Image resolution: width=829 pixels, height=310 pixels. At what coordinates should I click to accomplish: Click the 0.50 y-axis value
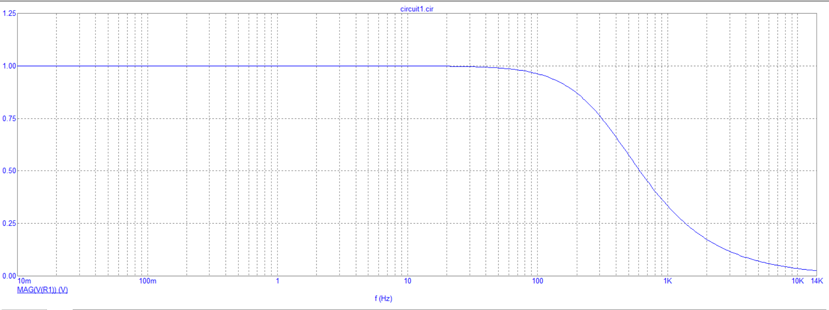tap(9, 171)
